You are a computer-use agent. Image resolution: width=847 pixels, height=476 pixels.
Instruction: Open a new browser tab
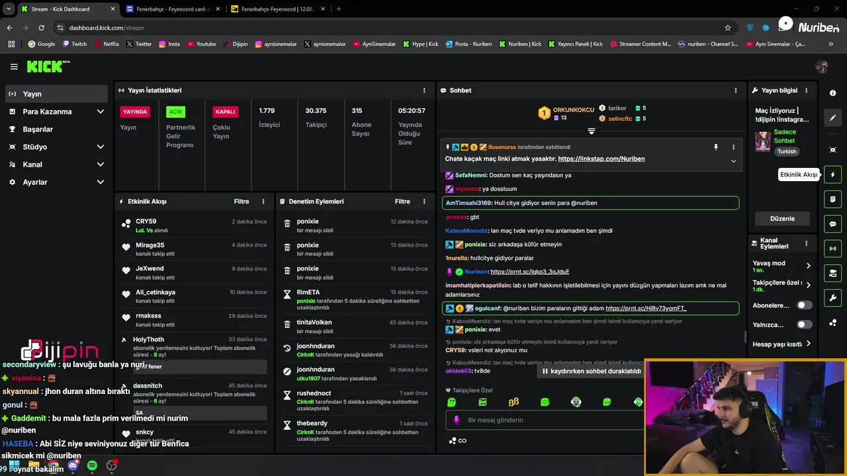(339, 9)
